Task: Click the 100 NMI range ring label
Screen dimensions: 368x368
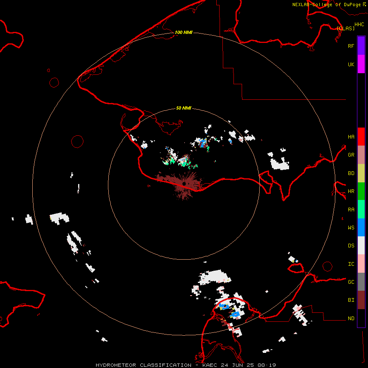Action: 184,32
